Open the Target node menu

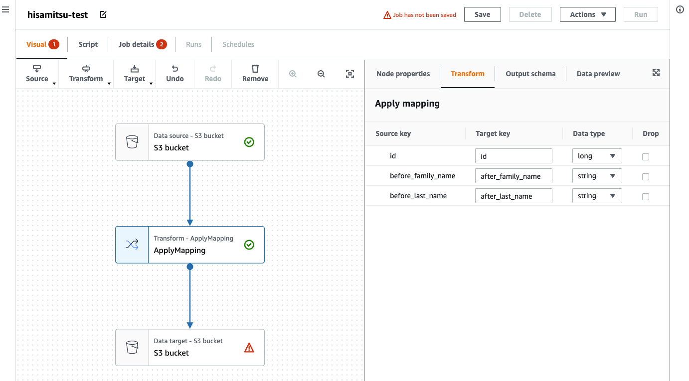[x=135, y=74]
